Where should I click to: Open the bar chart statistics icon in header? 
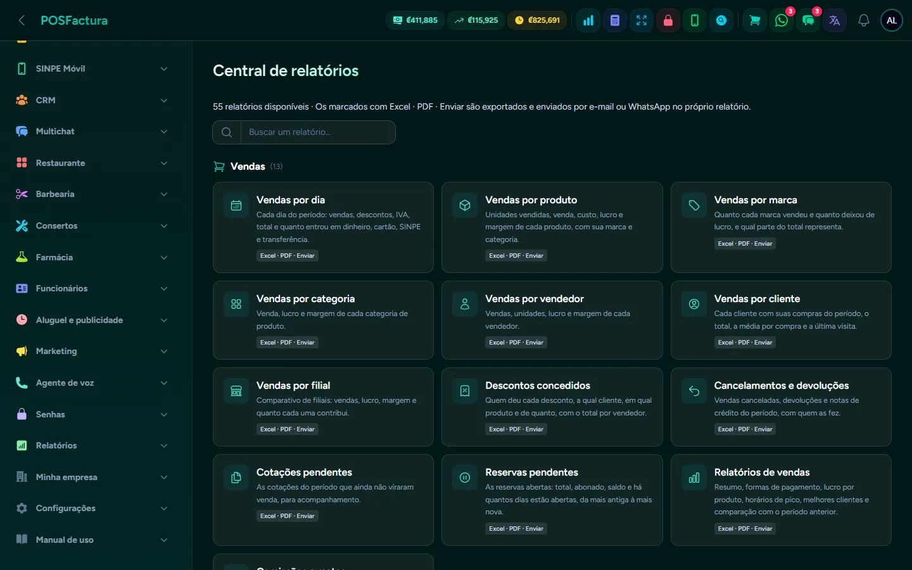coord(588,20)
